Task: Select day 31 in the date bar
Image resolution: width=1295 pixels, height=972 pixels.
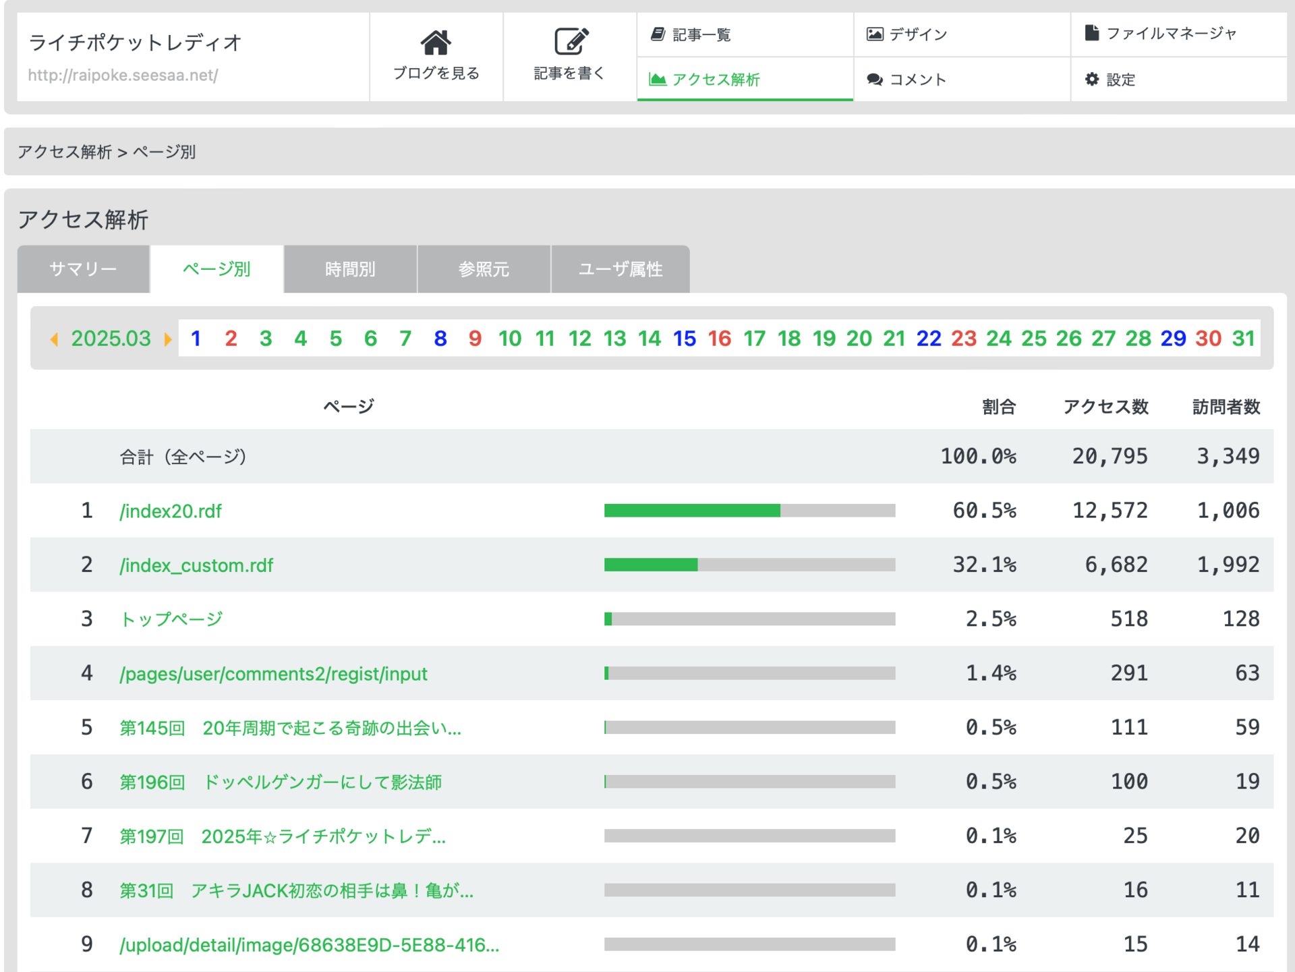Action: click(1244, 339)
